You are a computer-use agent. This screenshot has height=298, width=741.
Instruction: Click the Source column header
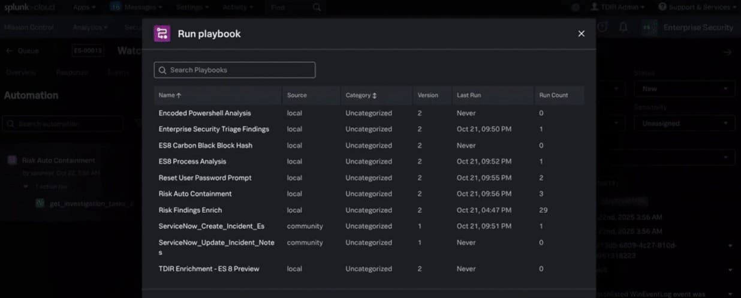(297, 95)
